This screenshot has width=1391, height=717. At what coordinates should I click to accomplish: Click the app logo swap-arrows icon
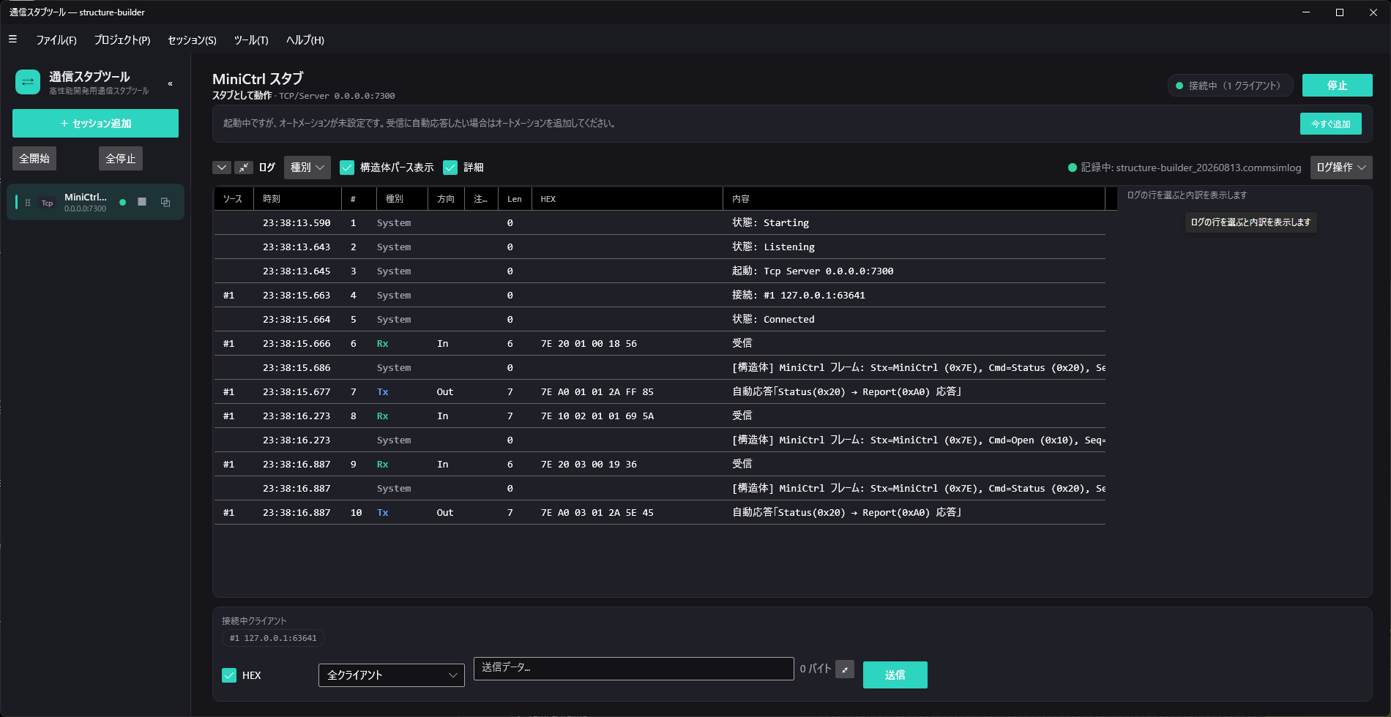coord(28,82)
